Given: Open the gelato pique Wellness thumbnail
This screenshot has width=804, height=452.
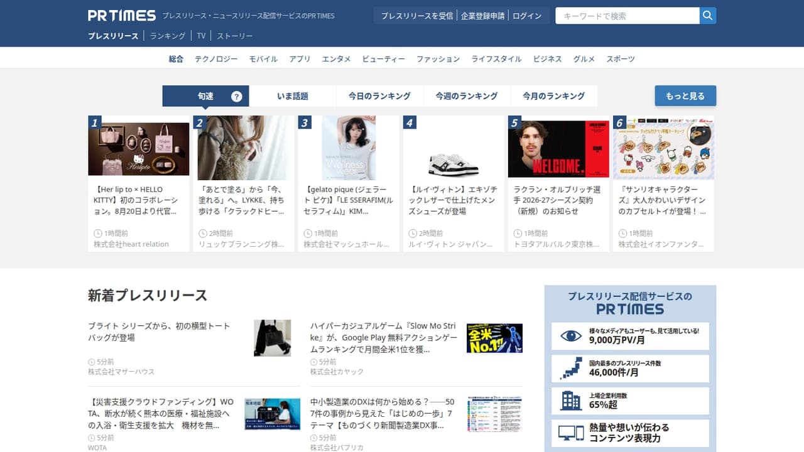Looking at the screenshot, I should coord(349,148).
